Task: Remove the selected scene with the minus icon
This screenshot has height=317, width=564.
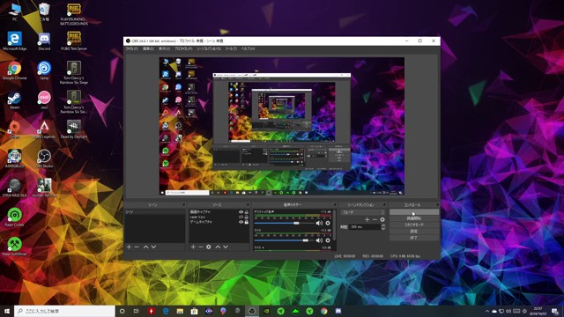Action: pos(137,247)
